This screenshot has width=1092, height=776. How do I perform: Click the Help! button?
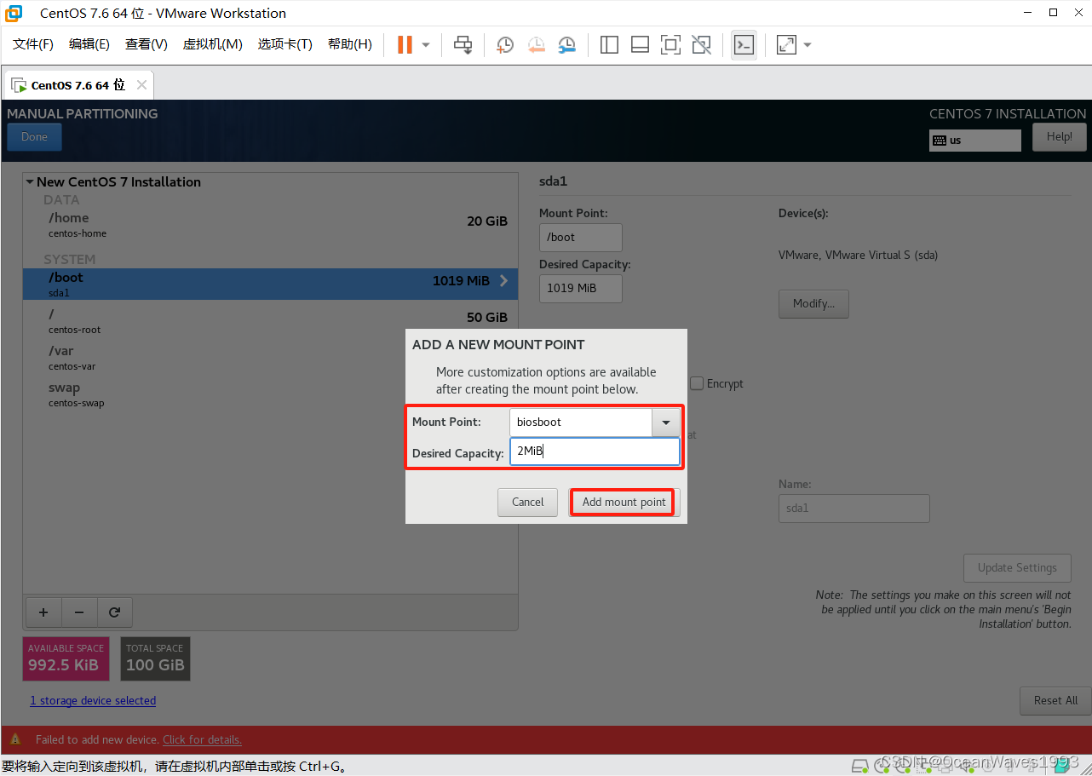(1060, 137)
